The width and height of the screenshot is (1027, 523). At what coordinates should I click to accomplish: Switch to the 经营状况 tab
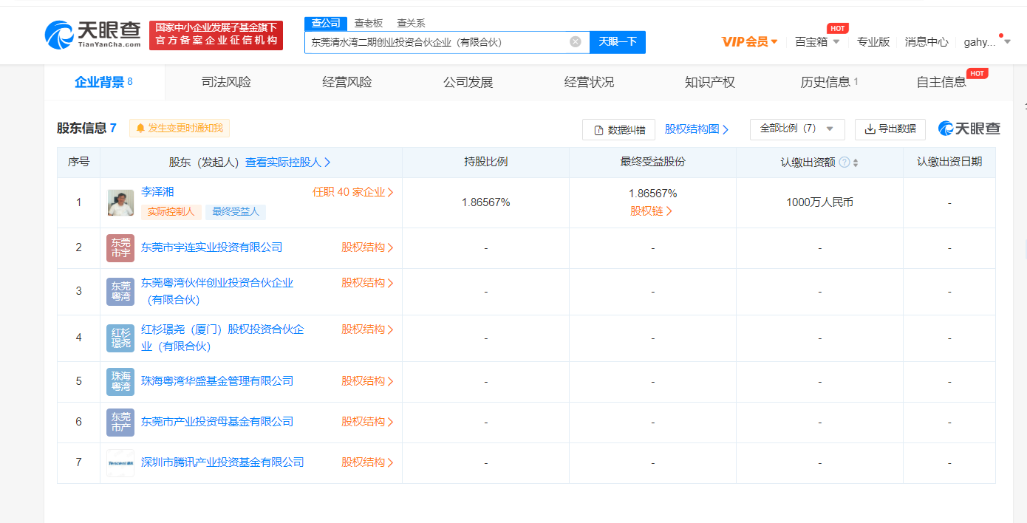coord(589,82)
